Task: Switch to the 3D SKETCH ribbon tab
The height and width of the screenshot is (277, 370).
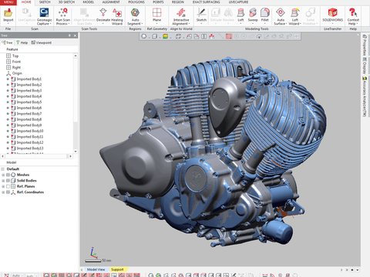Action: pos(66,2)
